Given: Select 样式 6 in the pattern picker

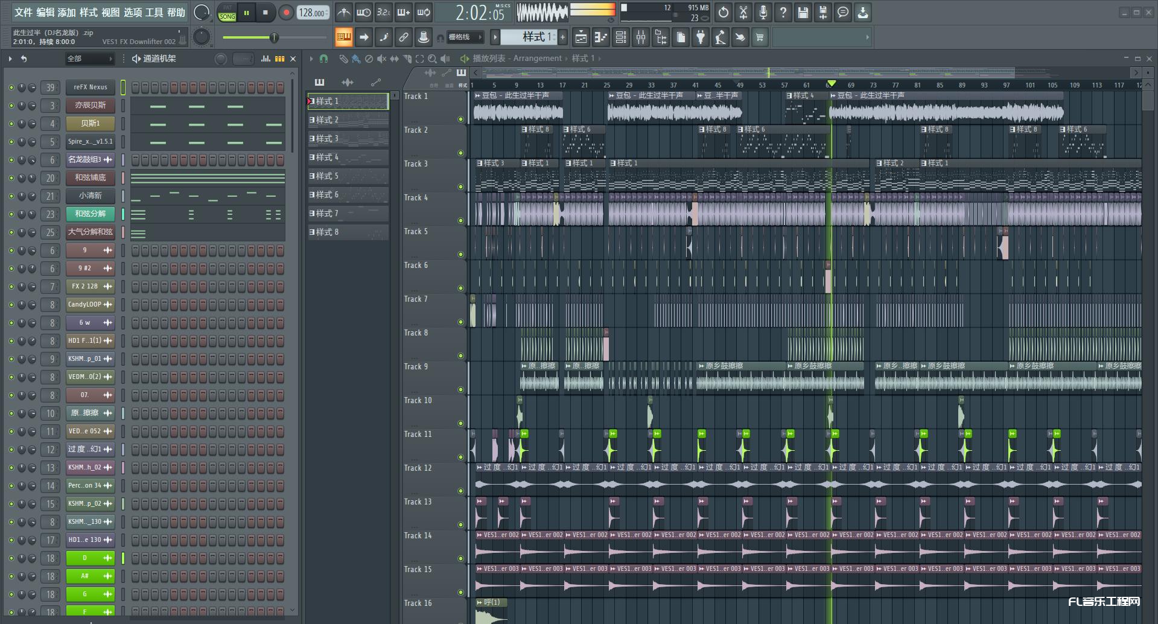Looking at the screenshot, I should click(x=348, y=195).
